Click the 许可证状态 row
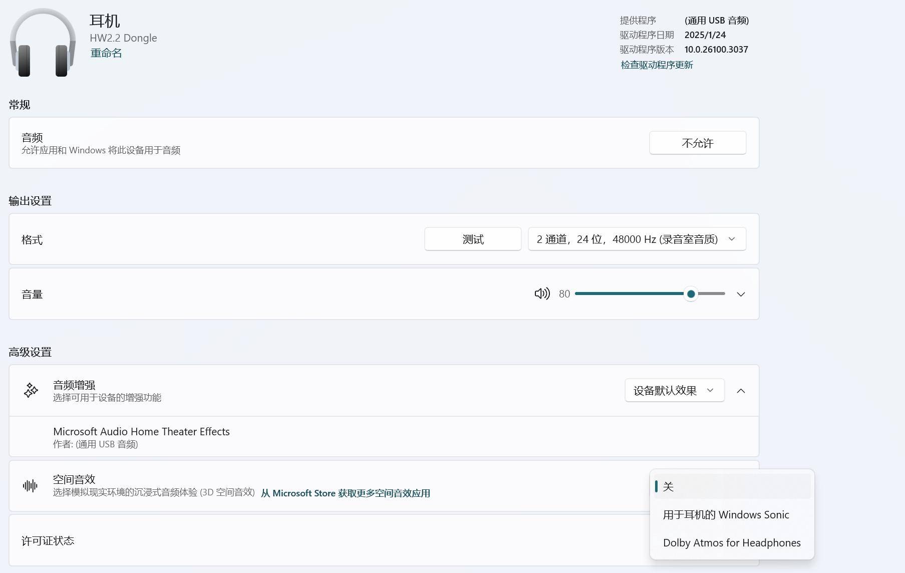This screenshot has width=905, height=573. pos(48,540)
